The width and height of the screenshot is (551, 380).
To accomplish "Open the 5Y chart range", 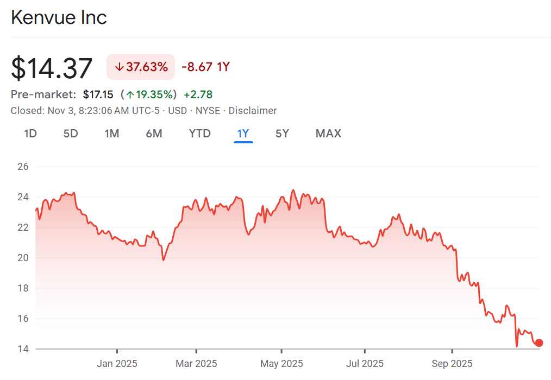I will 282,134.
